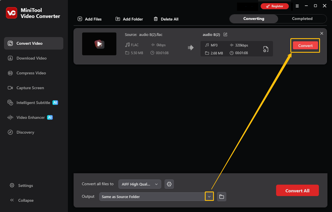Open the AIFF High Quality format dropdown
332x212 pixels.
140,184
